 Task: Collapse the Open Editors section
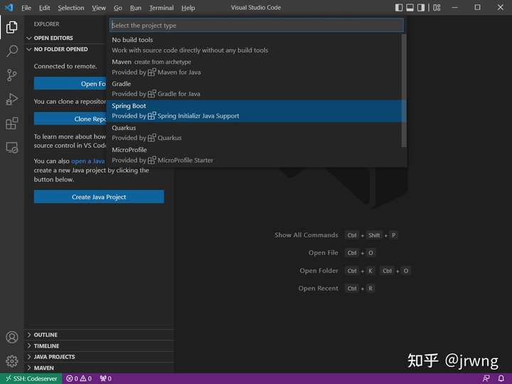65,38
